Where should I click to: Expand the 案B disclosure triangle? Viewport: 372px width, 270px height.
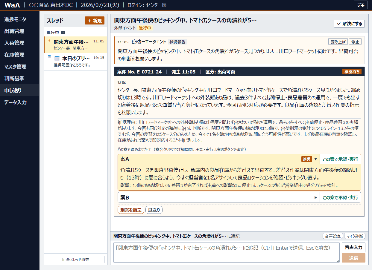tap(315, 197)
